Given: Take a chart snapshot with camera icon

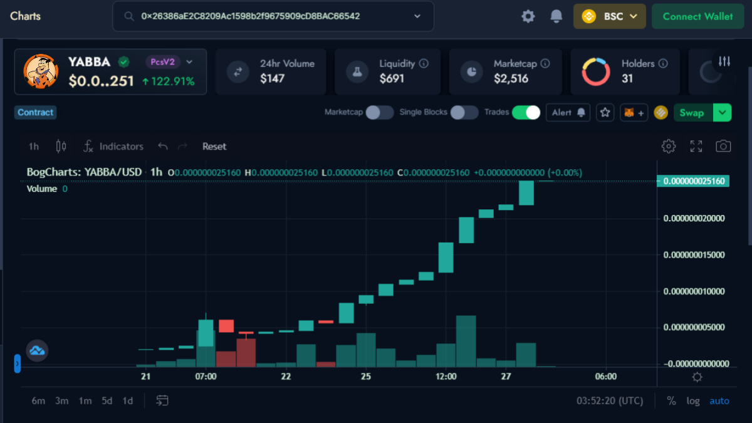Looking at the screenshot, I should point(723,146).
